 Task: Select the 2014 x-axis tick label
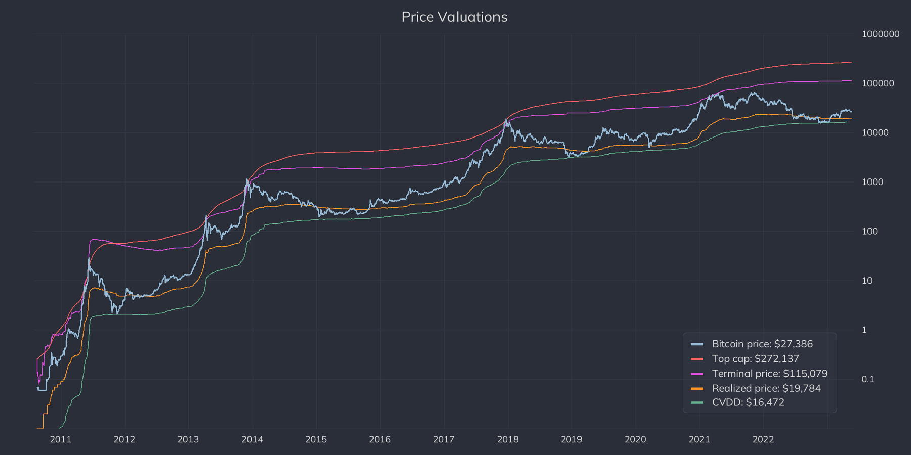point(252,439)
